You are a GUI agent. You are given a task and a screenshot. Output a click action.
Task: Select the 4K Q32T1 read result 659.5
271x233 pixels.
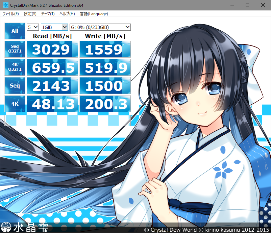52,67
